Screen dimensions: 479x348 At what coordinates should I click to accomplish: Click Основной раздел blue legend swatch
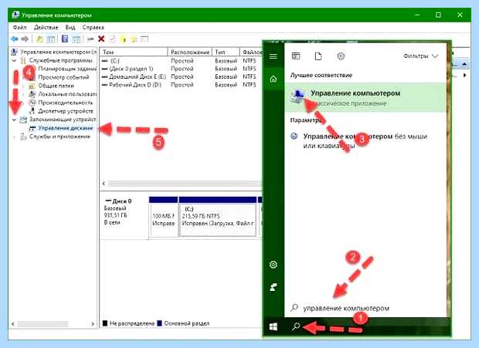coord(159,323)
